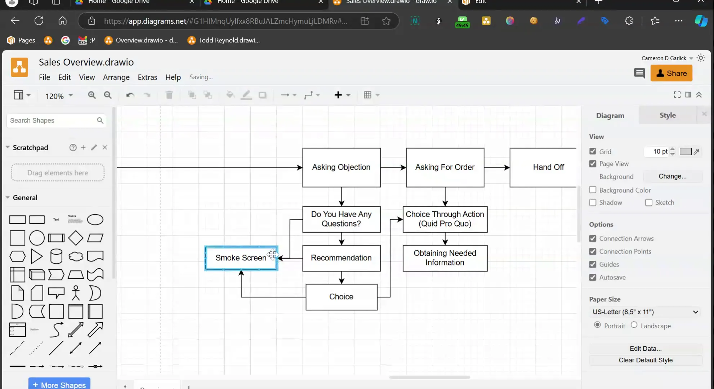The height and width of the screenshot is (389, 714).
Task: Select the Landscape orientation radio button
Action: pyautogui.click(x=634, y=325)
